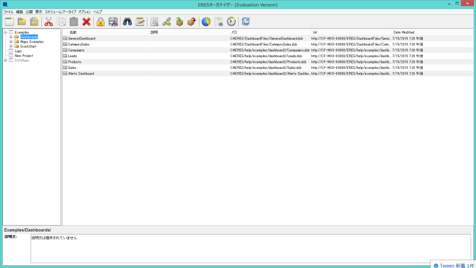Click the clock scheduler icon

(x=231, y=21)
